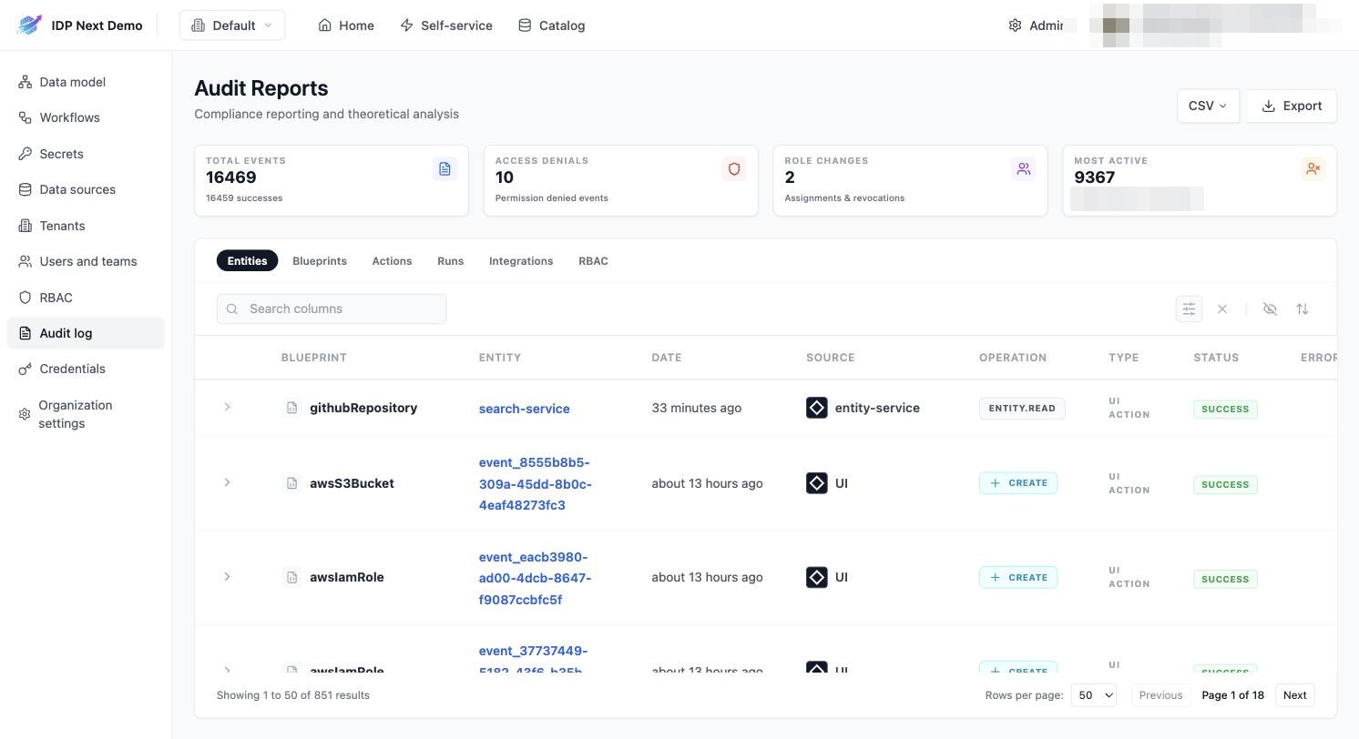This screenshot has height=739, width=1359.
Task: Expand the awsS3Bucket row
Action: pyautogui.click(x=227, y=482)
